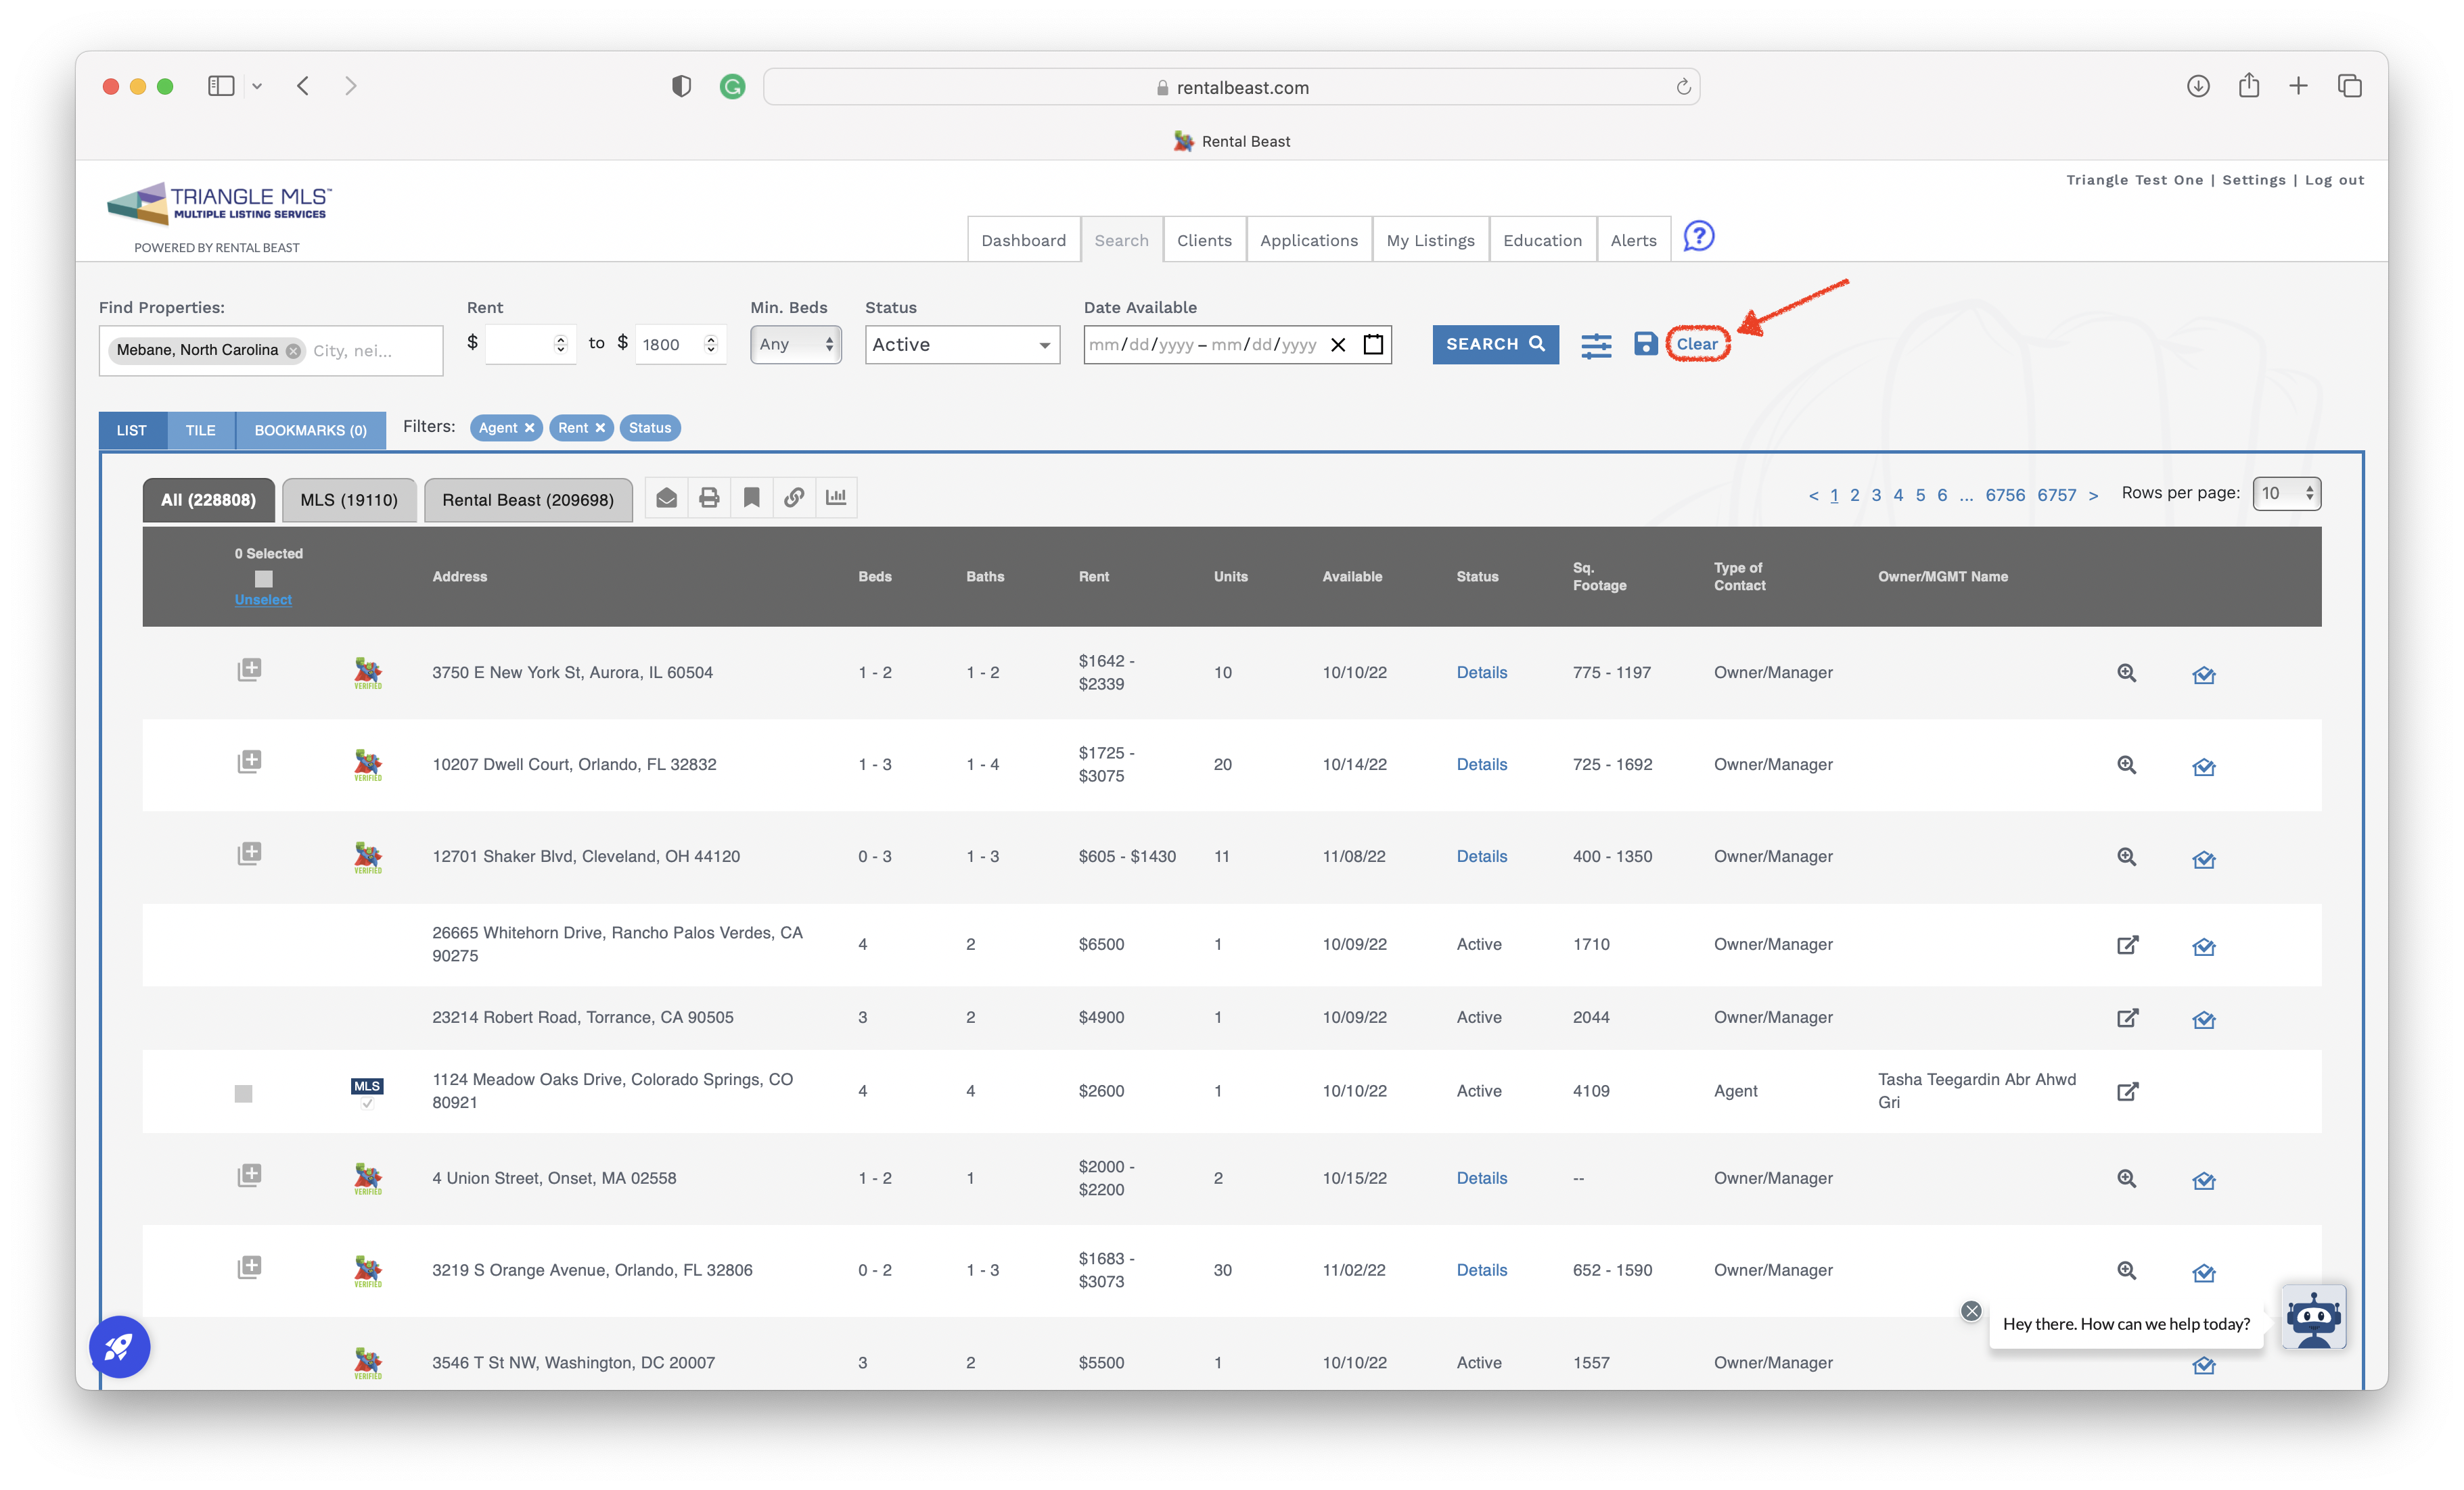The image size is (2464, 1490).
Task: Copy link using chain icon
Action: pos(794,497)
